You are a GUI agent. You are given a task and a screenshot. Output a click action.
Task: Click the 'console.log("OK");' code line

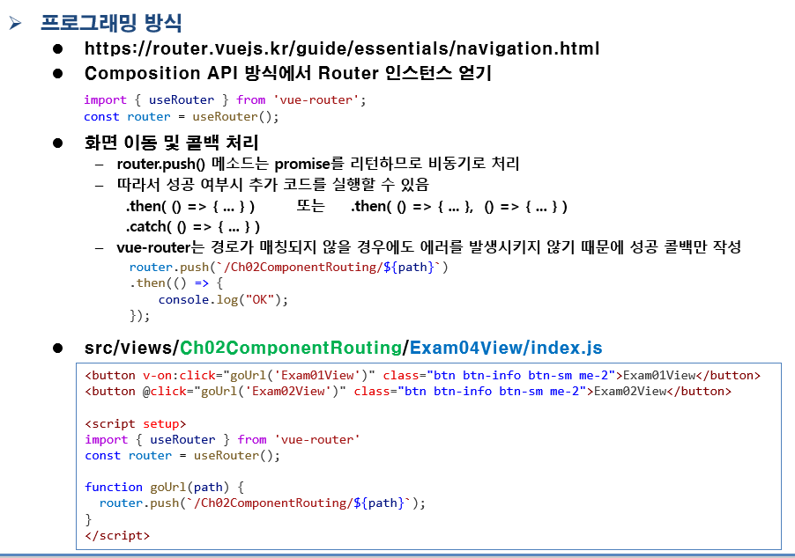[x=223, y=300]
